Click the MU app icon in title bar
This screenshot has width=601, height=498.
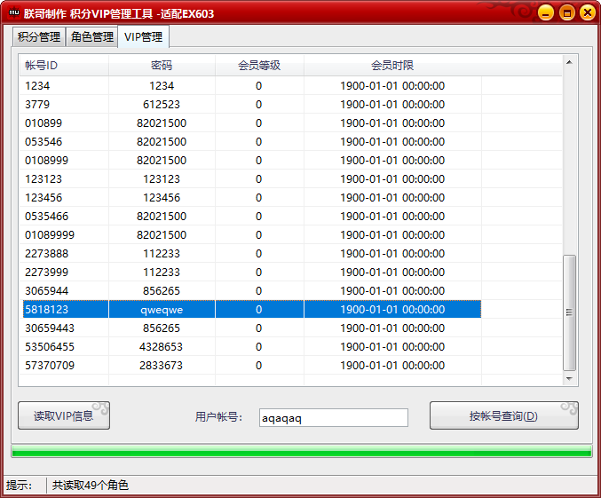(13, 13)
